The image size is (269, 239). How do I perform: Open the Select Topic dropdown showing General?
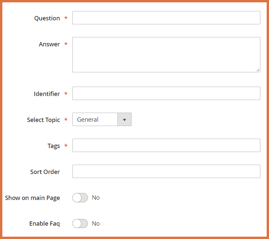pos(95,119)
